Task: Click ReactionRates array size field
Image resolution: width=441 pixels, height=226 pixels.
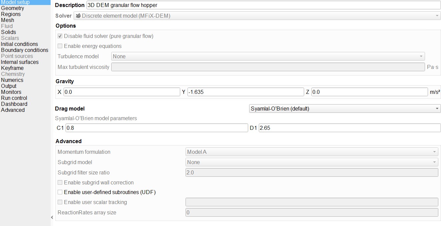Action: (x=312, y=212)
